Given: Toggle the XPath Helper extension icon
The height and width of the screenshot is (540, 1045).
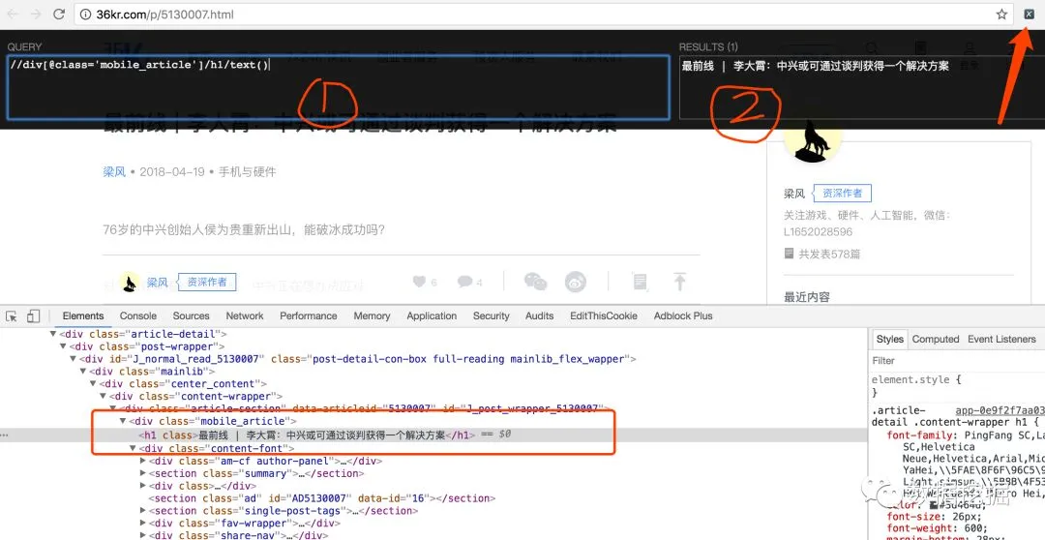Looking at the screenshot, I should (1030, 14).
